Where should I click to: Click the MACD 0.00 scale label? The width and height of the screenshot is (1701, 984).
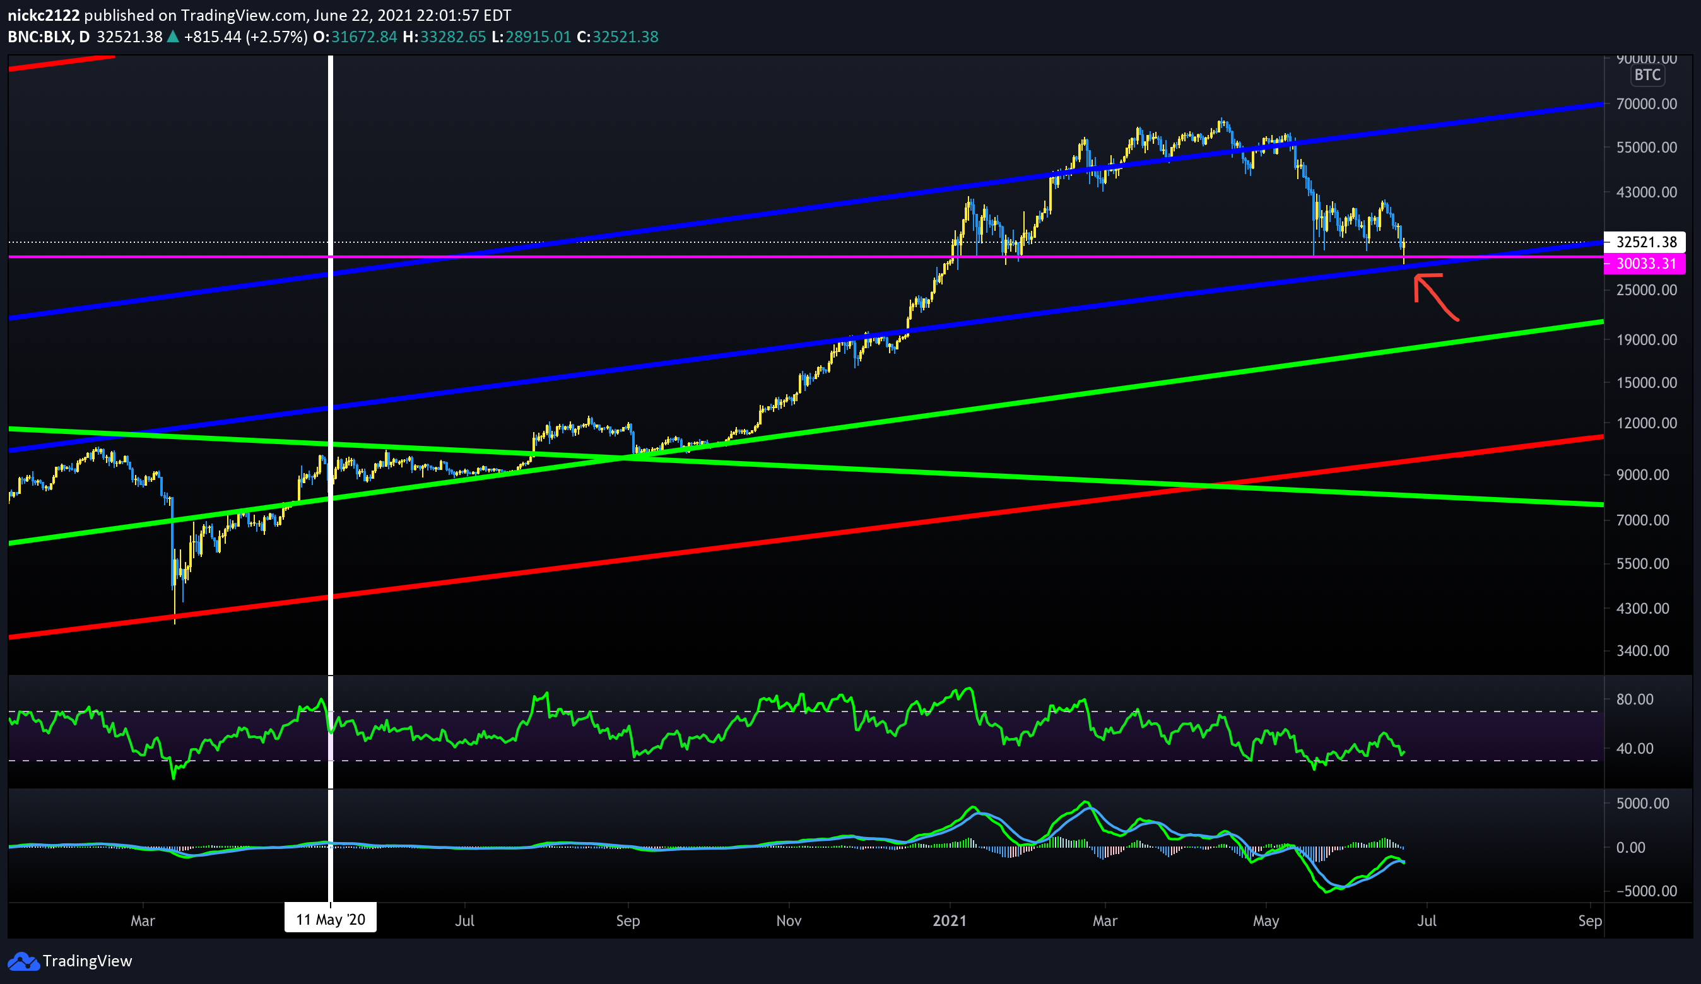[1631, 847]
